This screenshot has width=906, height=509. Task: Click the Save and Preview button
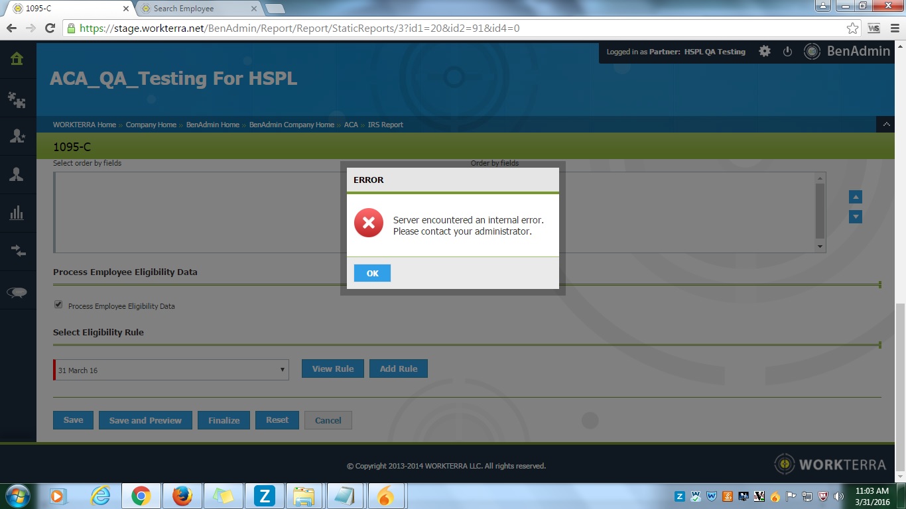pyautogui.click(x=145, y=420)
